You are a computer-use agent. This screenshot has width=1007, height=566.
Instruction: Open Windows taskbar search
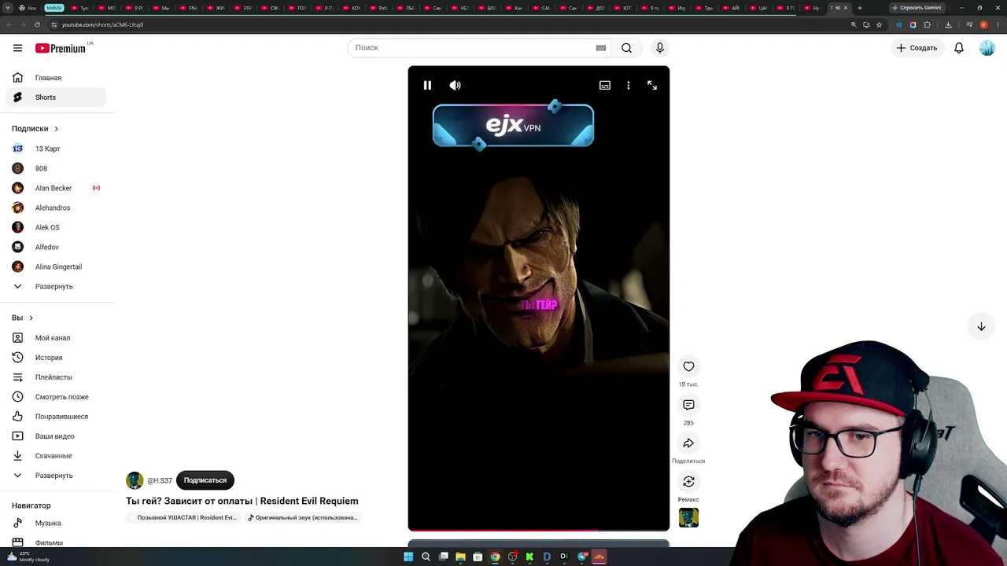coord(426,557)
